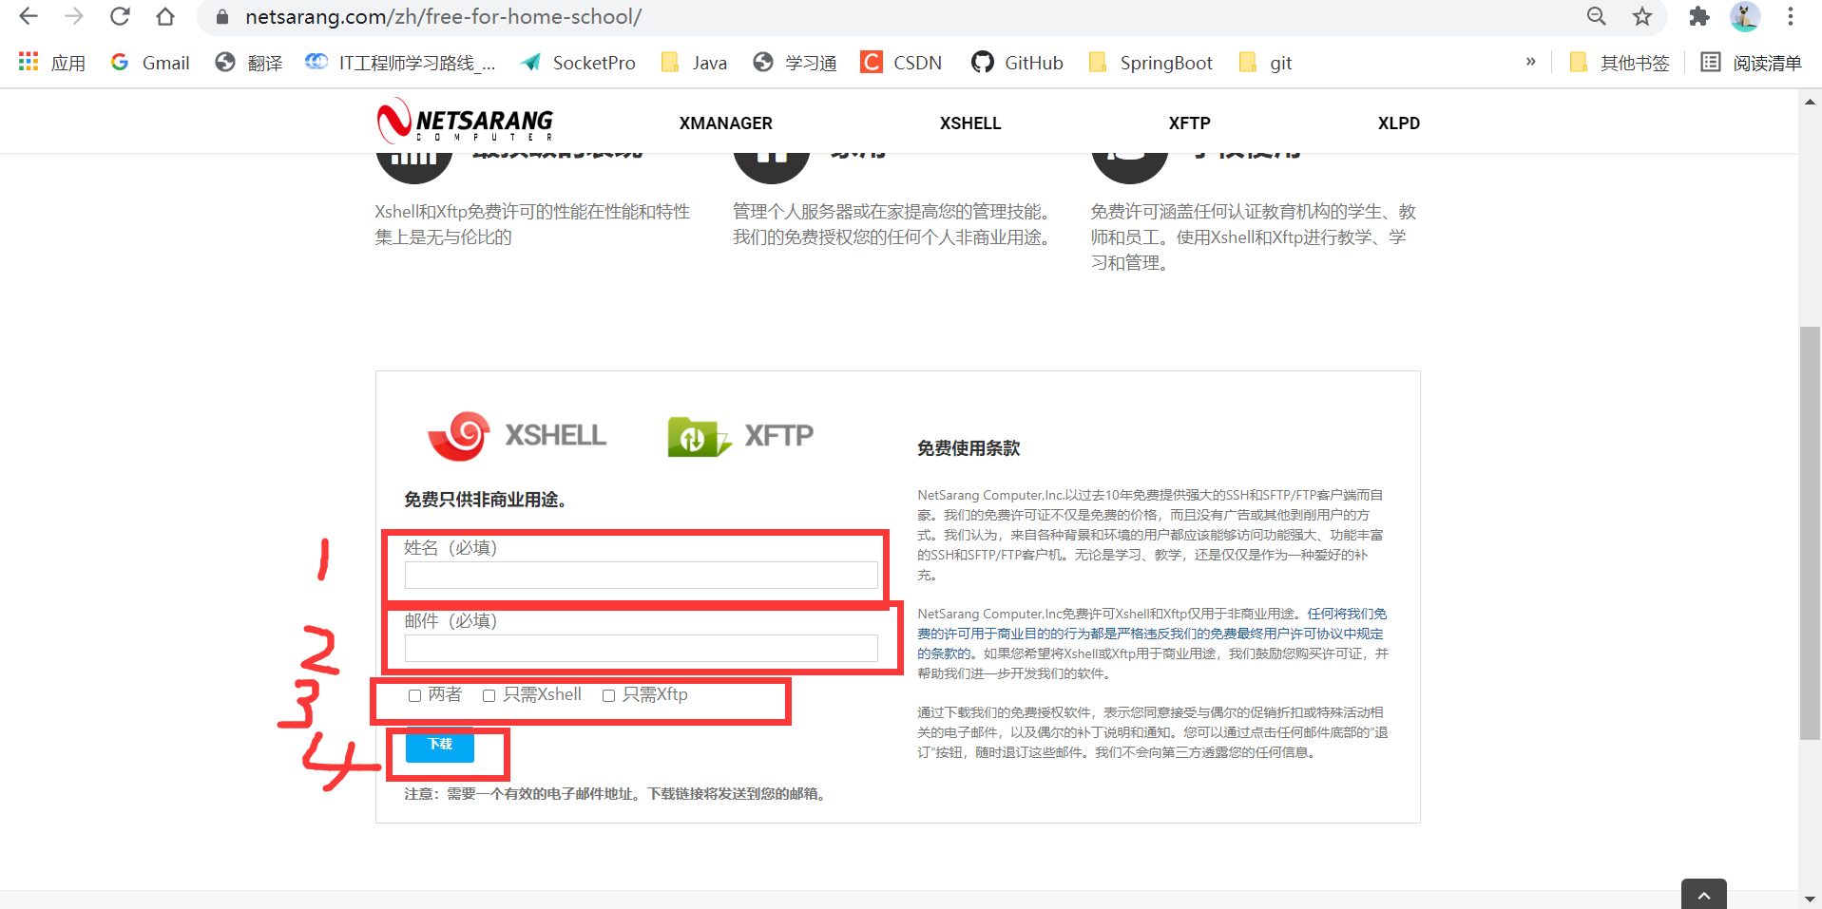Open the Java bookmarks folder
This screenshot has height=909, width=1822.
694,63
